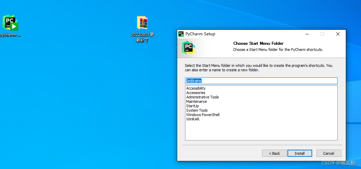Screen dimensions: 361x169
Task: Select System Tools folder entry
Action: (197, 110)
